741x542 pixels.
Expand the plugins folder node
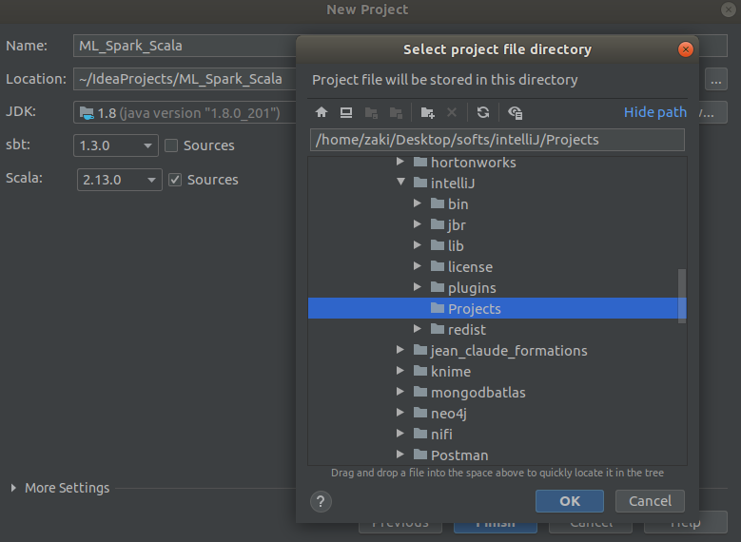click(x=418, y=287)
